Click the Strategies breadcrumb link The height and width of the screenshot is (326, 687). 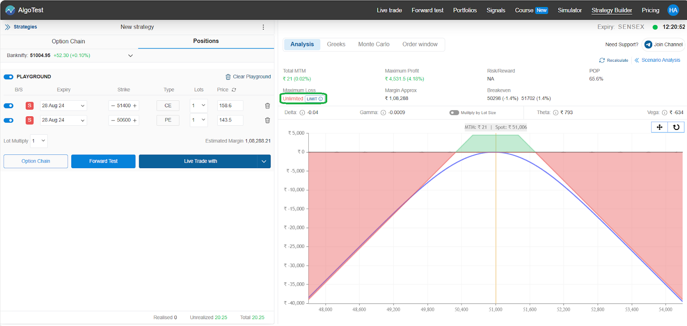pos(25,27)
